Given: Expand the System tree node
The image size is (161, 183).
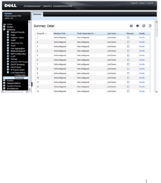Looking at the screenshot, I should point(4,27).
